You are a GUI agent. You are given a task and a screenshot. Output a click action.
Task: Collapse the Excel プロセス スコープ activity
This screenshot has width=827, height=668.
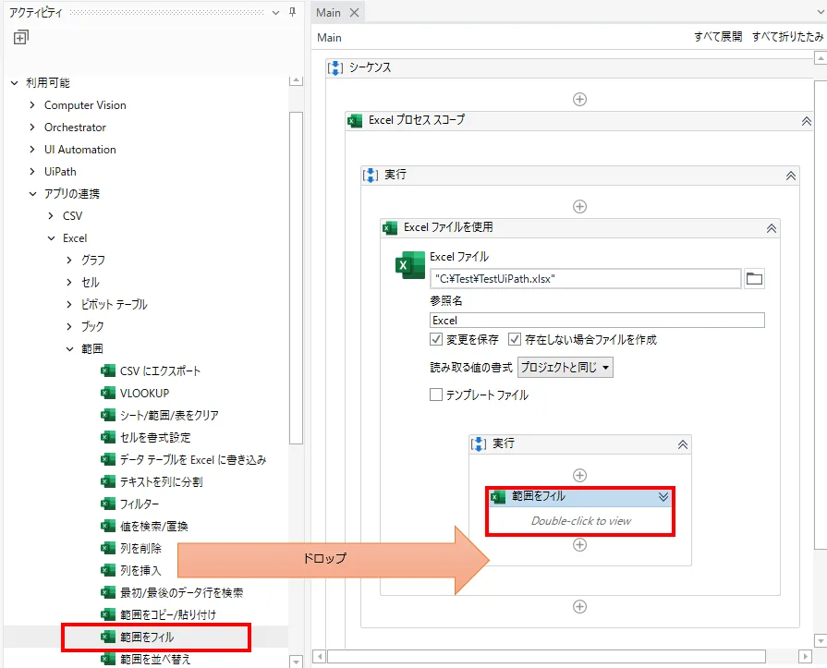point(806,121)
